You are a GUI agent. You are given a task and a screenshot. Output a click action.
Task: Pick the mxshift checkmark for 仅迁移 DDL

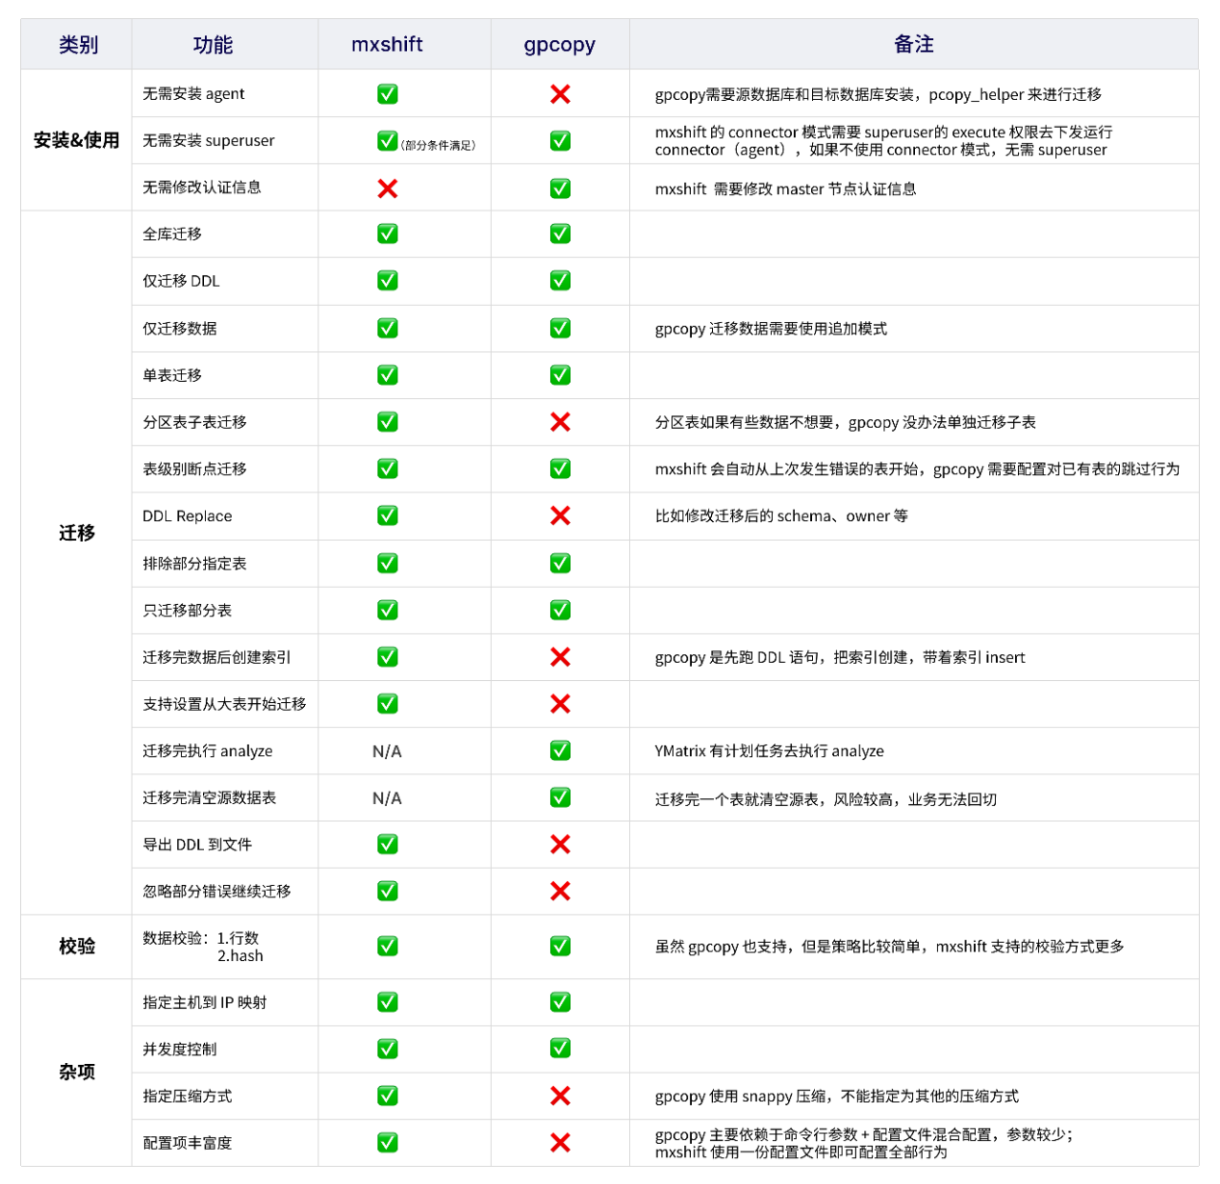(x=387, y=281)
